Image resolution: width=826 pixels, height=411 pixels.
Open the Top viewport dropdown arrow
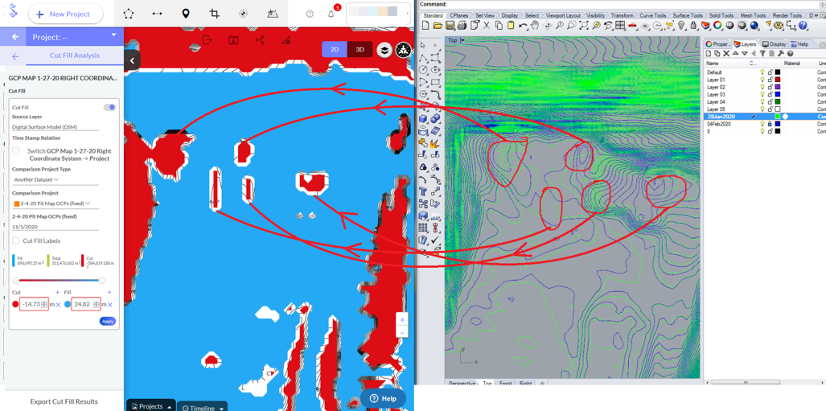(462, 40)
